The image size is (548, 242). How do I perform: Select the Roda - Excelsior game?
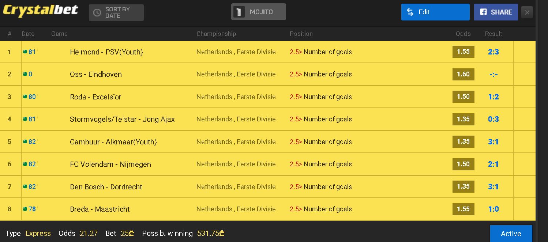(x=95, y=97)
